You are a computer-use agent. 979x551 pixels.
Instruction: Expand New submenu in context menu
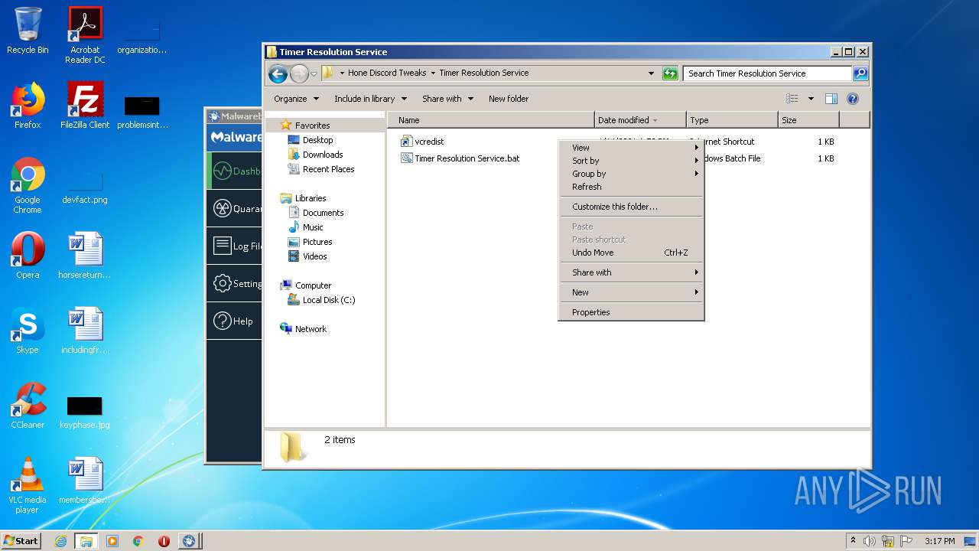coord(631,292)
